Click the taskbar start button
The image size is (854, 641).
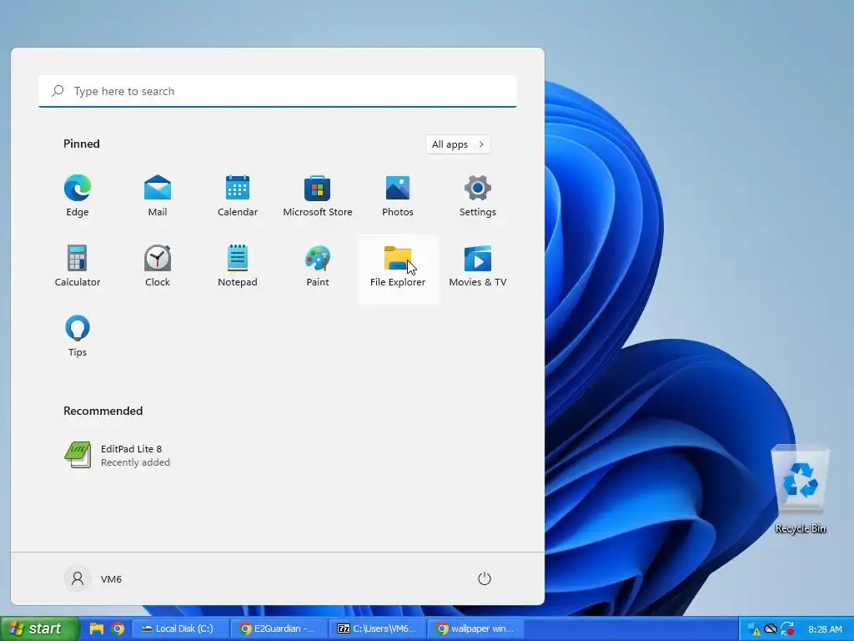[38, 628]
